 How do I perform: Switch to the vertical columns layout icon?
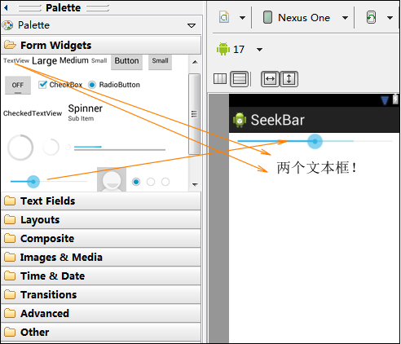[220, 79]
